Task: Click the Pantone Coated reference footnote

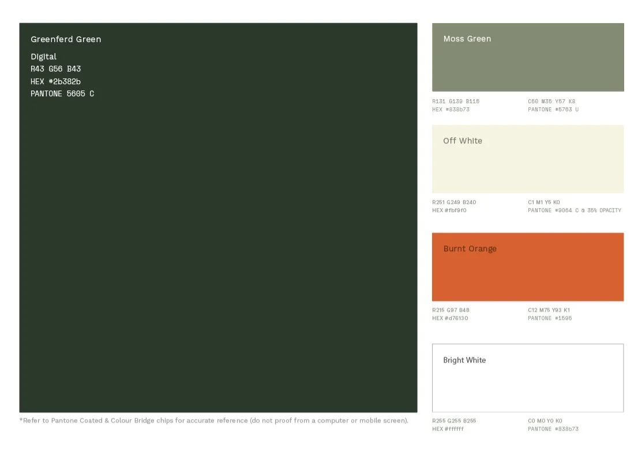Action: [214, 420]
